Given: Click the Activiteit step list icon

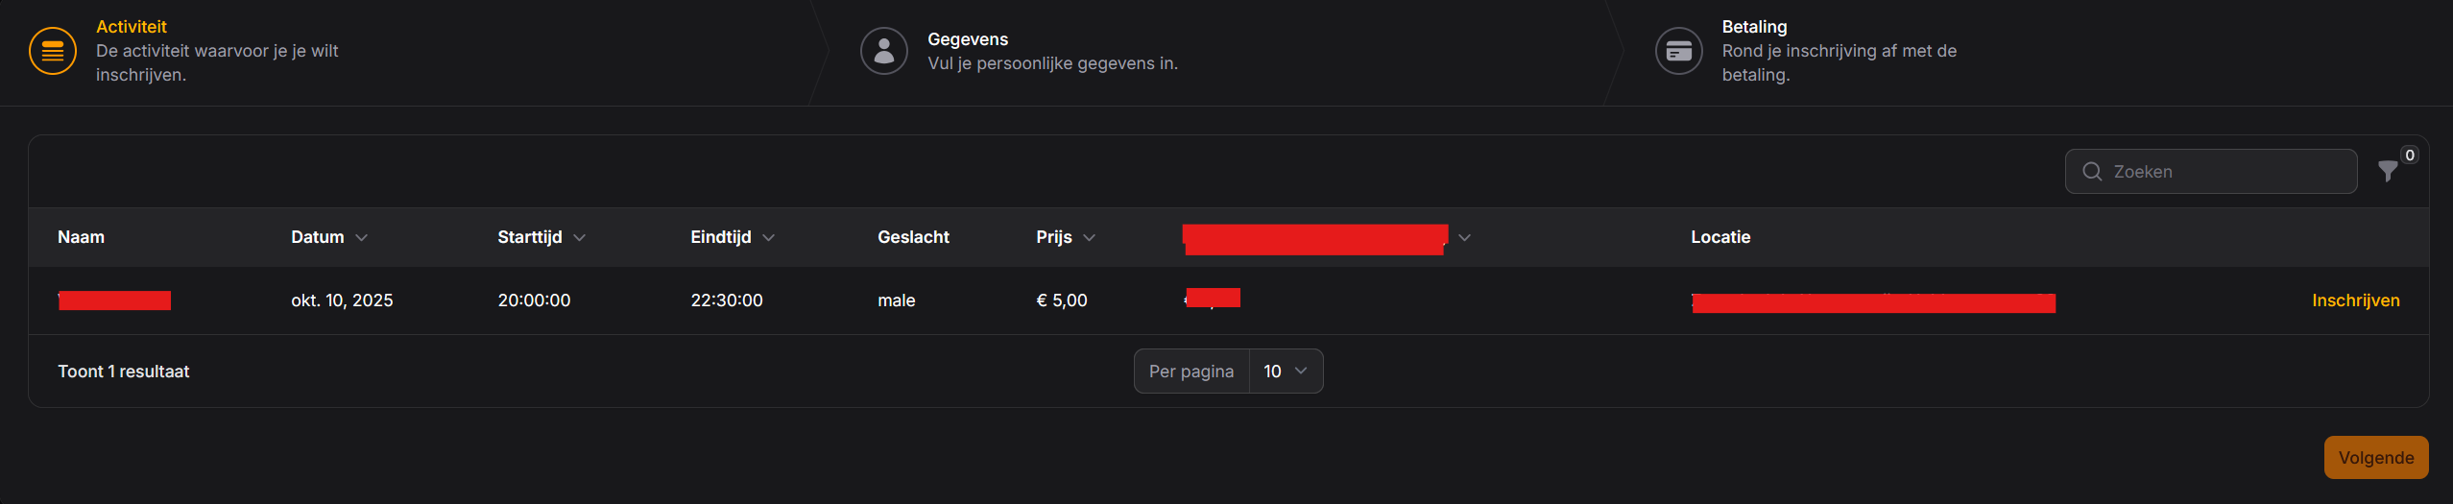Looking at the screenshot, I should (x=53, y=51).
